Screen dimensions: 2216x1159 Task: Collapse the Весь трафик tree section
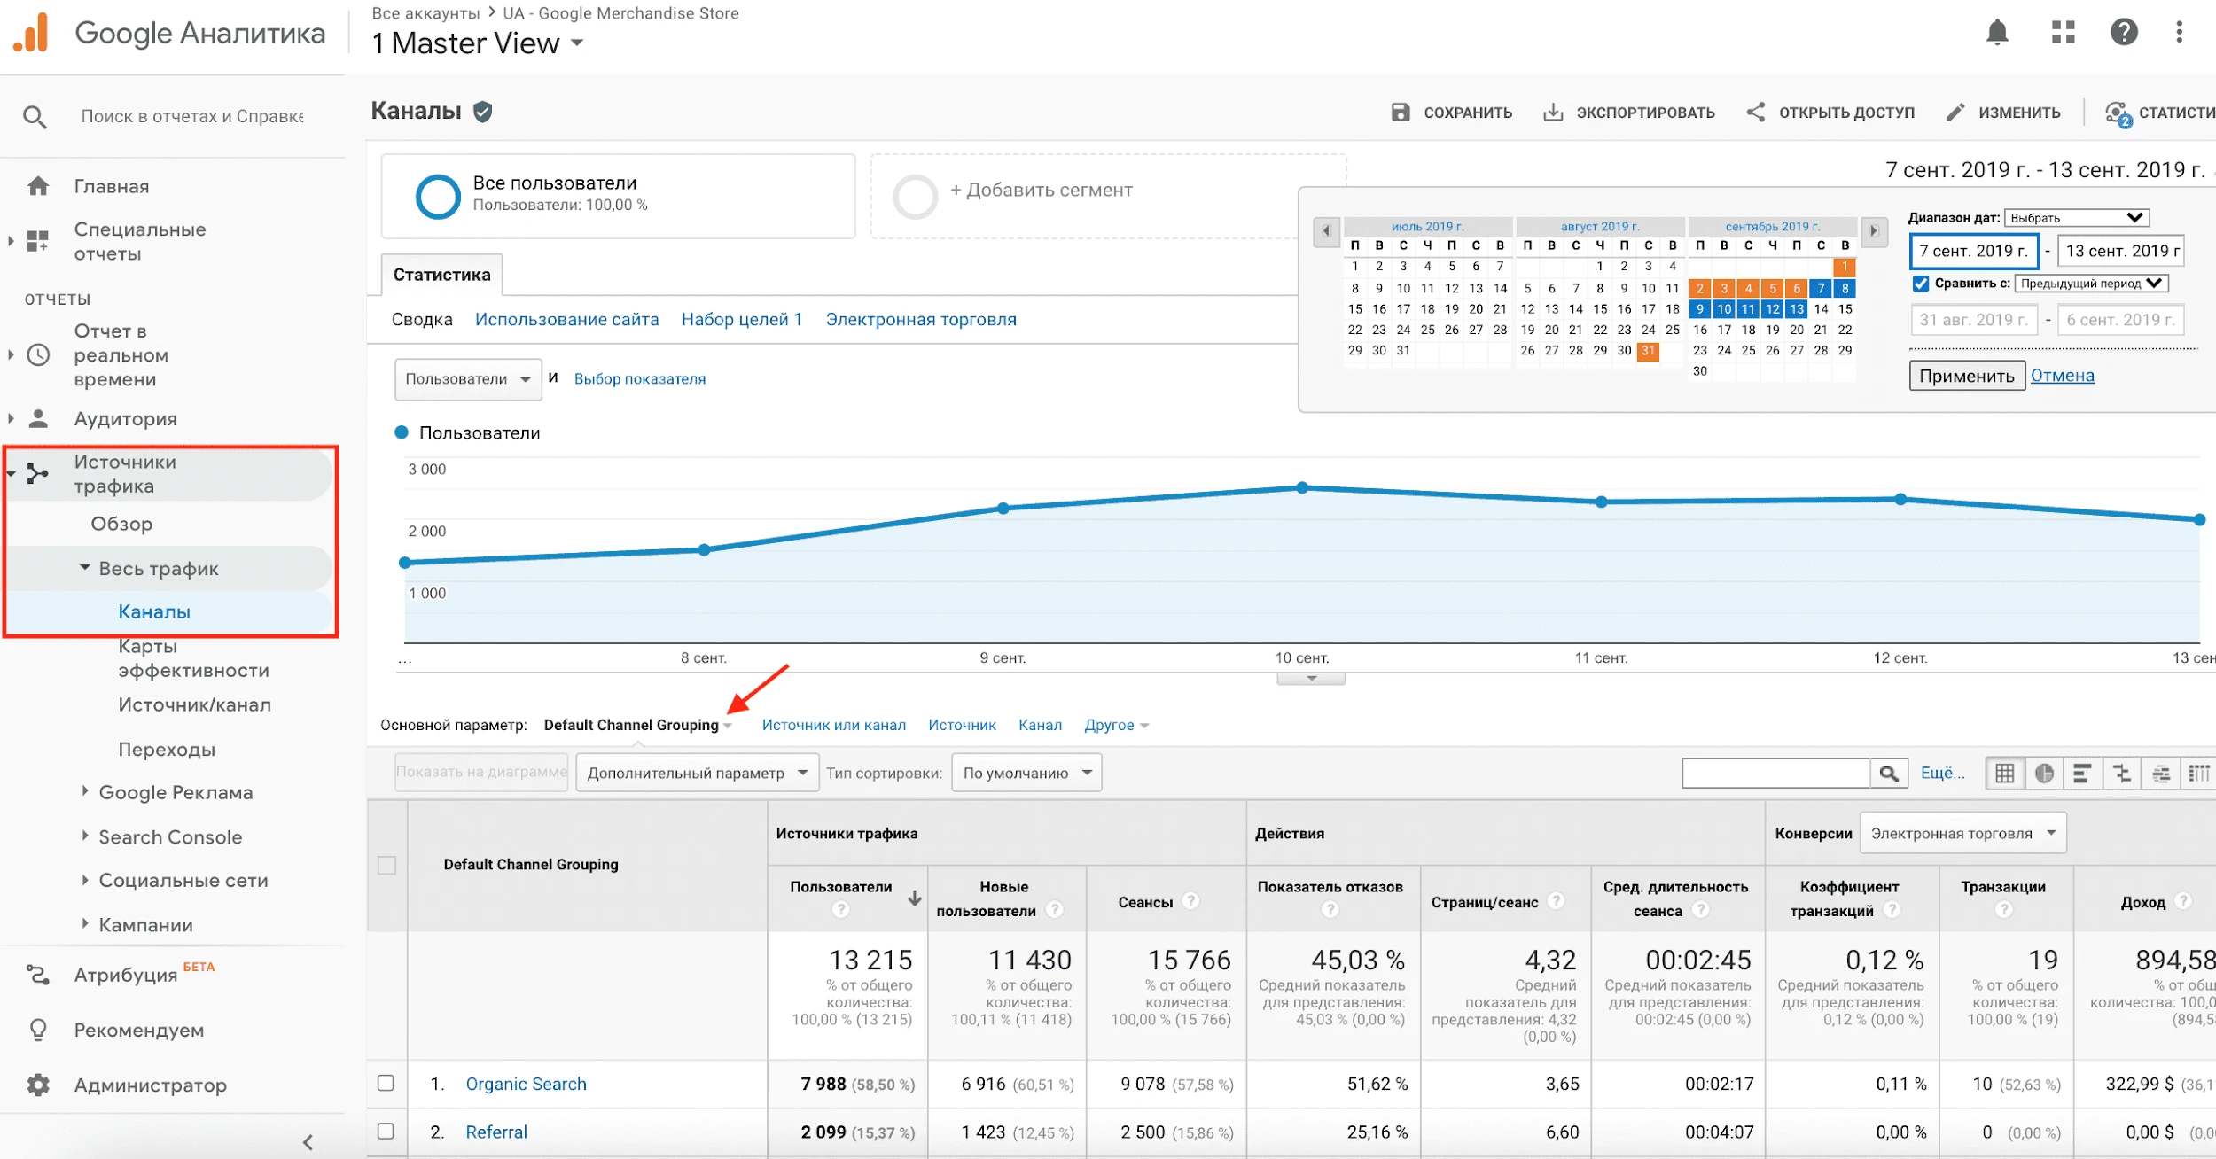pos(85,568)
